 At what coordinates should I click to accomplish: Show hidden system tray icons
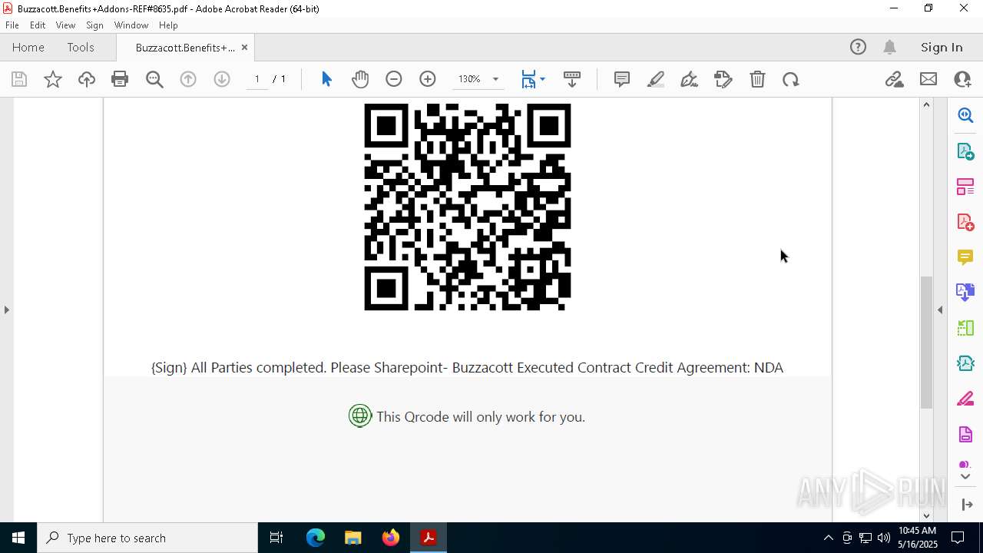[828, 538]
